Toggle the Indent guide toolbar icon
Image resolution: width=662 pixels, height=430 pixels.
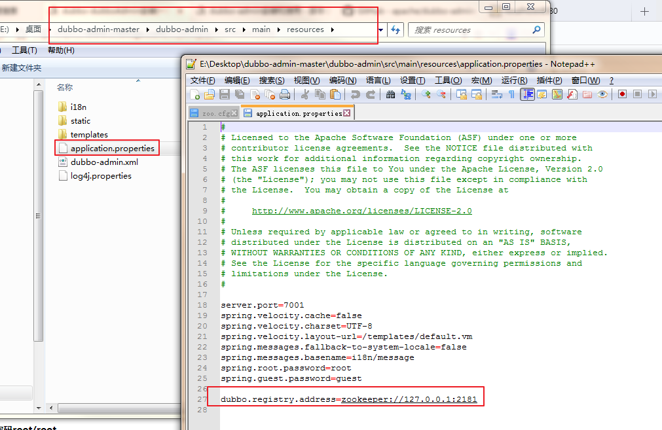(527, 94)
